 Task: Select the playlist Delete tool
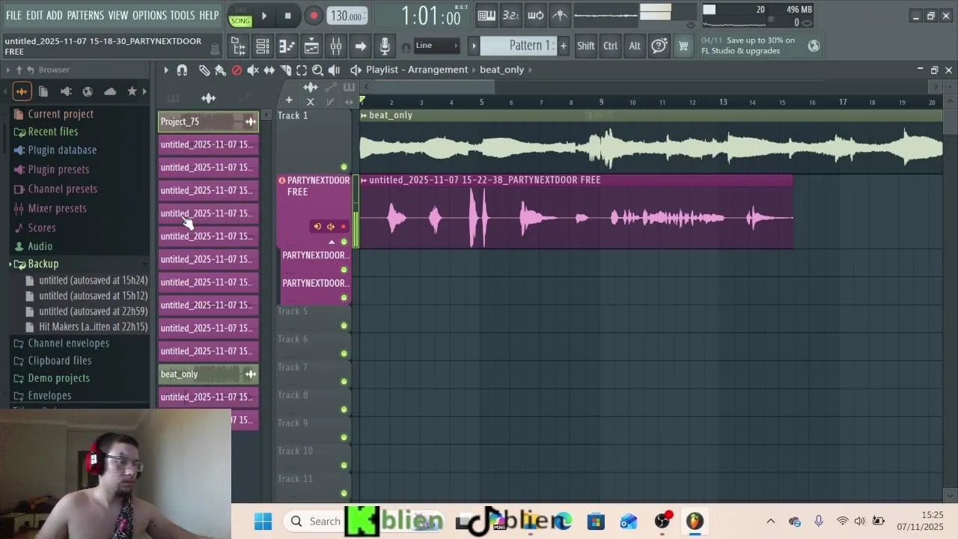237,70
